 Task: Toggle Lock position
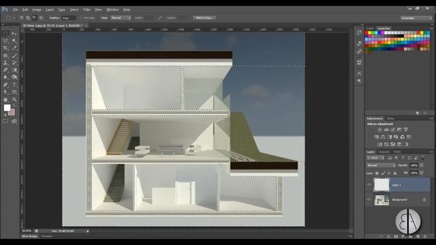click(389, 173)
